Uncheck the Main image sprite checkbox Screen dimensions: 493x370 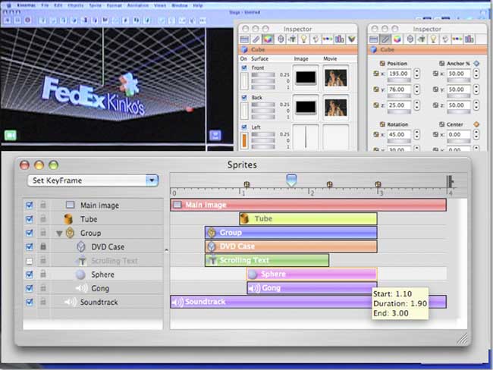point(30,205)
